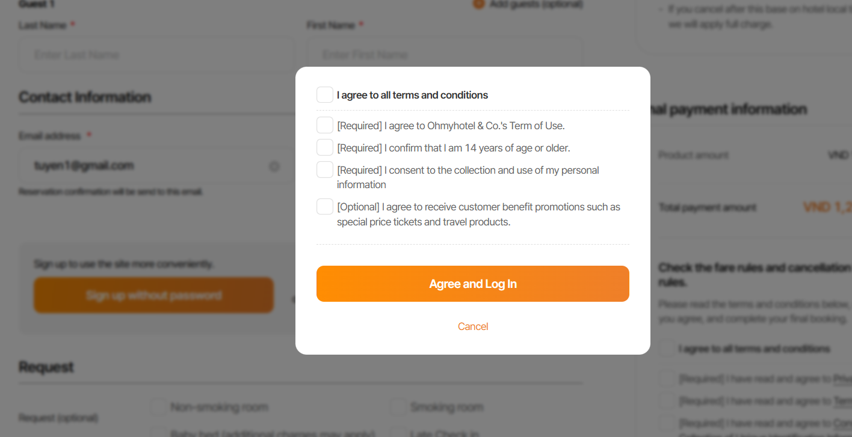Confirm the 14 years of age checkbox
Viewport: 852px width, 437px height.
click(325, 147)
